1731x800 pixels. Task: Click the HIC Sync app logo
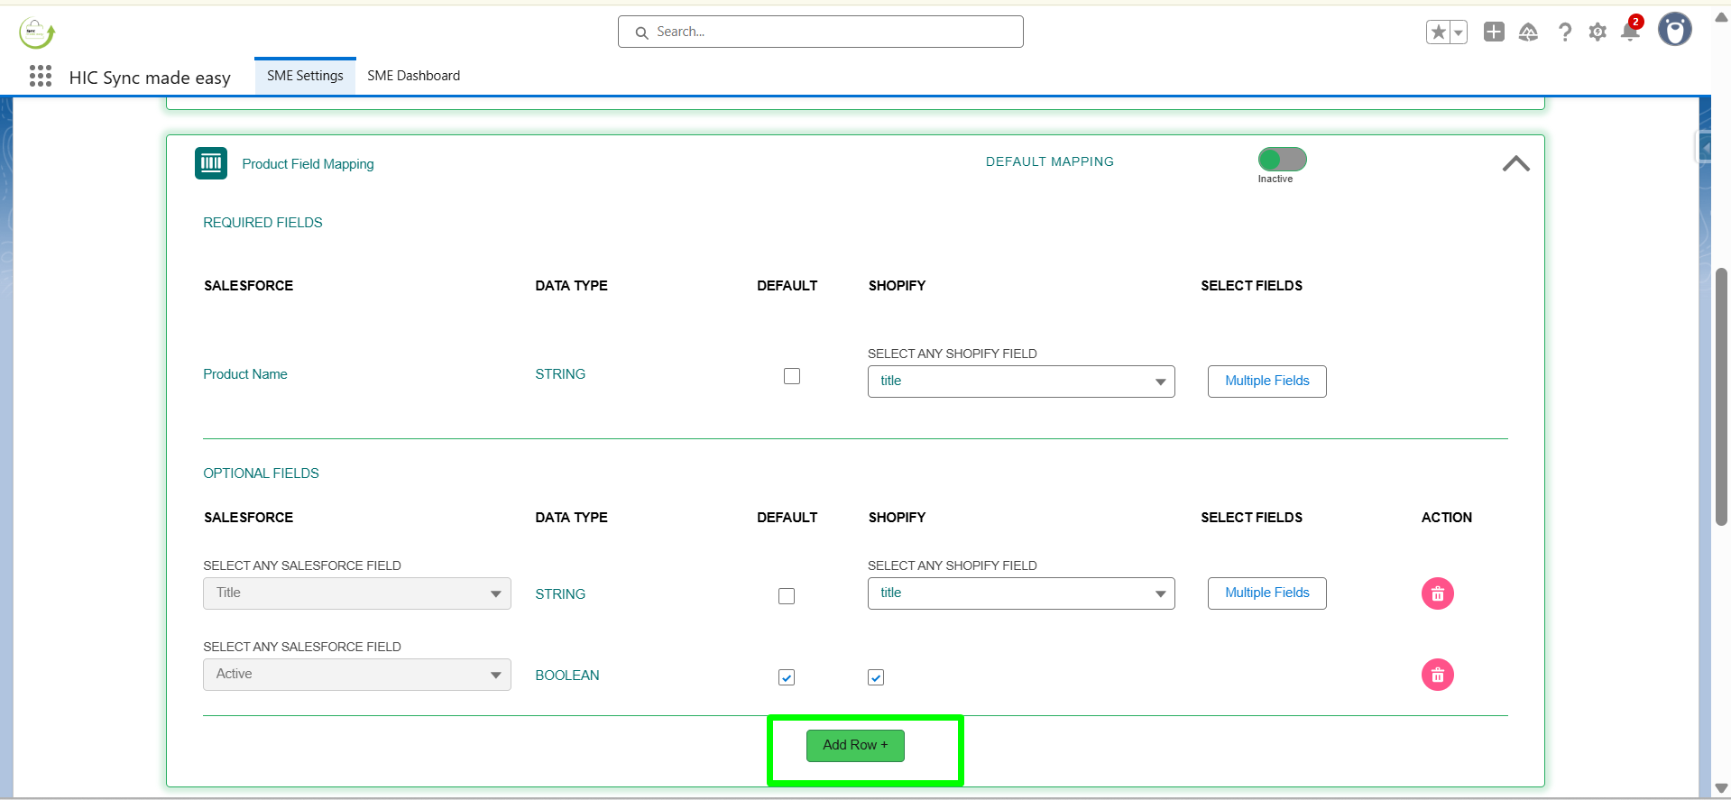[37, 33]
